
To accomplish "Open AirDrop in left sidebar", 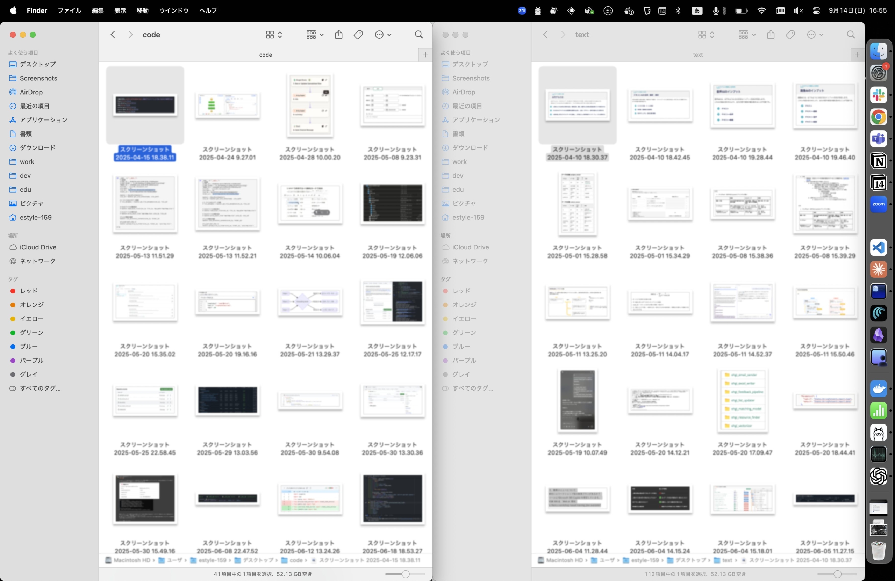I will pyautogui.click(x=31, y=92).
